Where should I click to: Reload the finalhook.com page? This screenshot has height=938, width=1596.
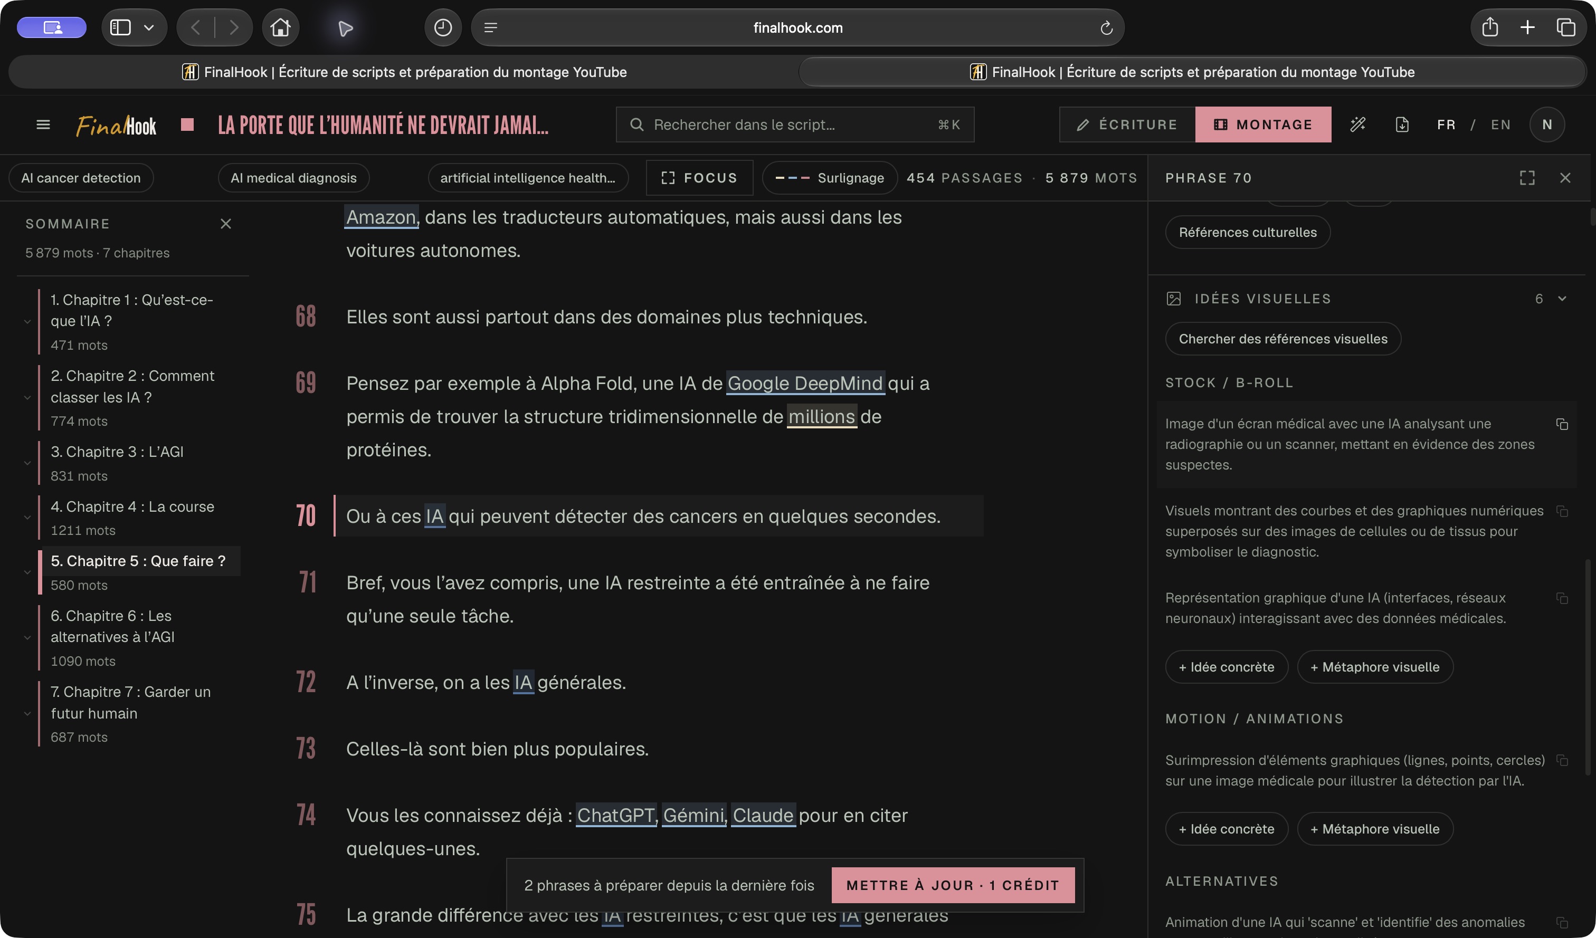point(1106,28)
